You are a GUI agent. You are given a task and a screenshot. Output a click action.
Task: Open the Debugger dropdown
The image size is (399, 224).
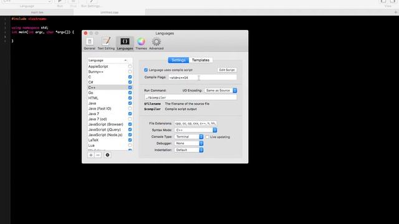pos(189,143)
